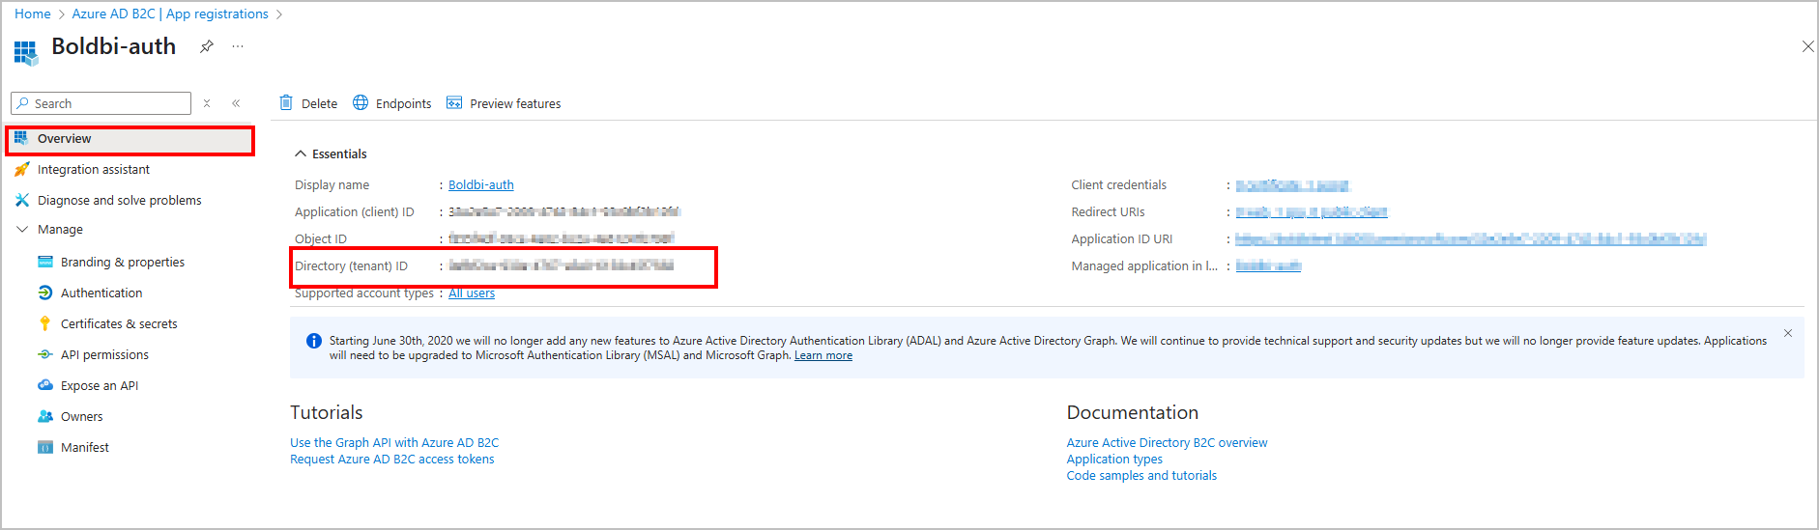
Task: Click the Delete button label
Action: click(x=319, y=103)
